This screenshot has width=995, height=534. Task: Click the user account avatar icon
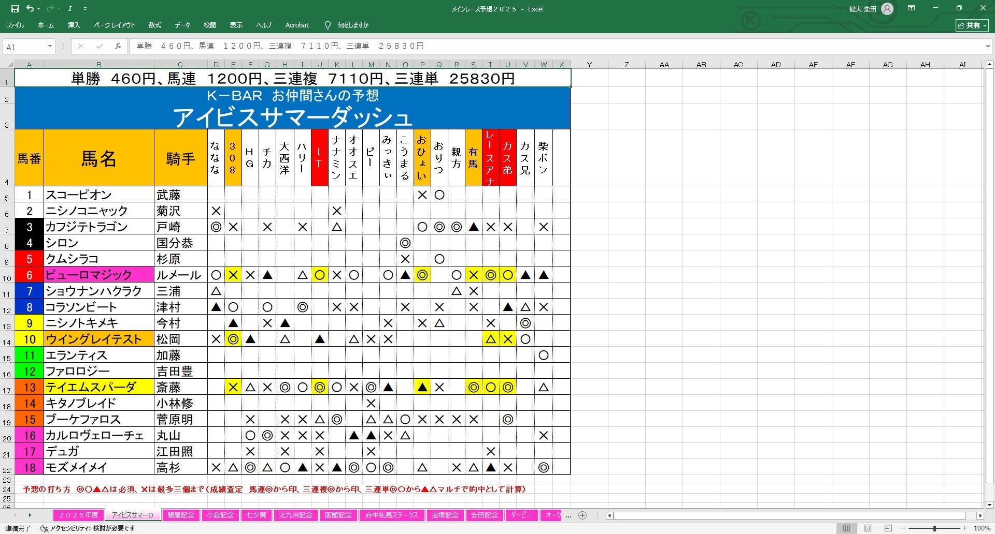887,9
